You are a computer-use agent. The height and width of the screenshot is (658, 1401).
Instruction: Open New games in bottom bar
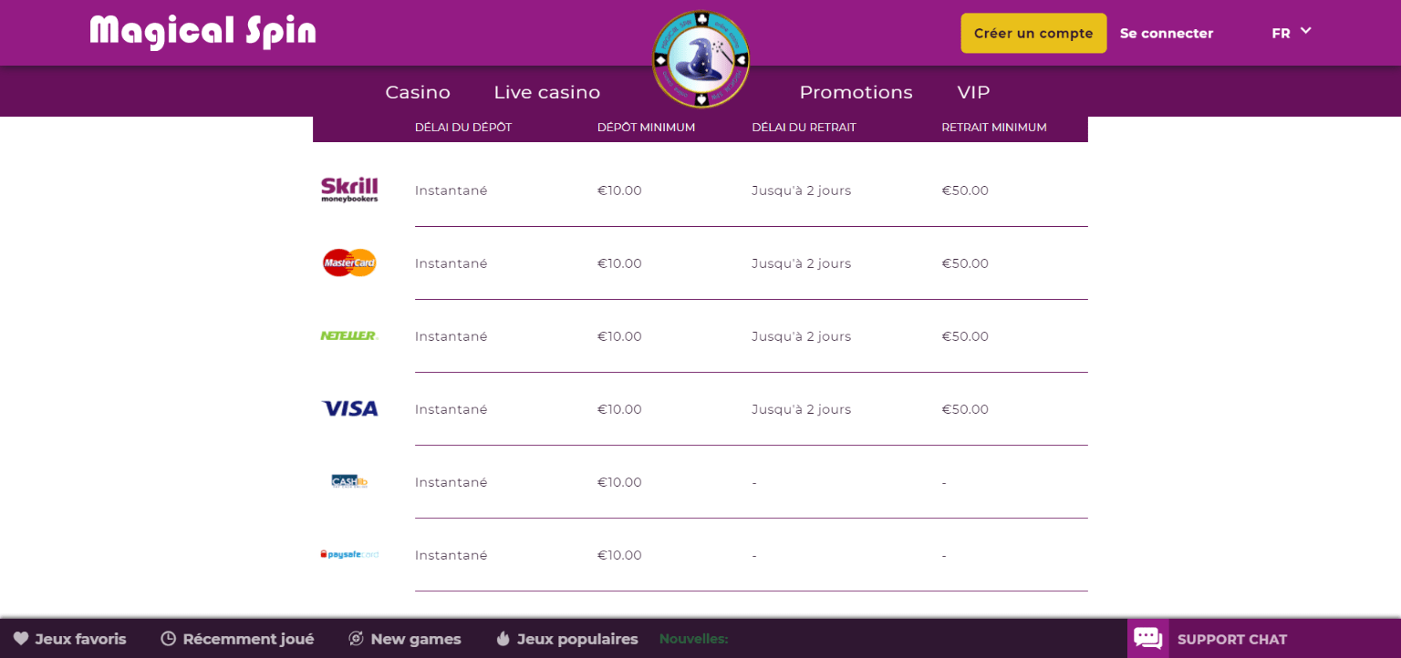pos(405,639)
